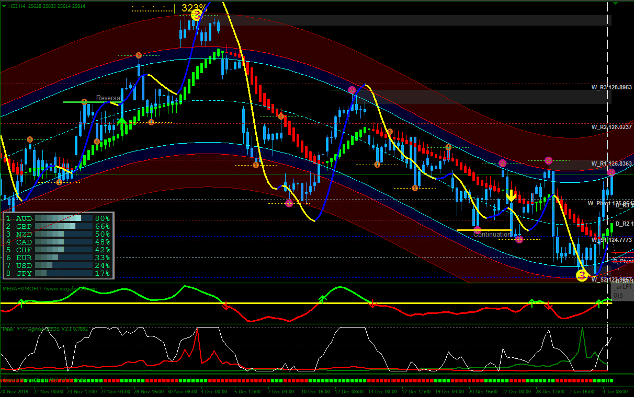The image size is (634, 397).
Task: Click the chart shift triangle marker at top
Action: 615,3
